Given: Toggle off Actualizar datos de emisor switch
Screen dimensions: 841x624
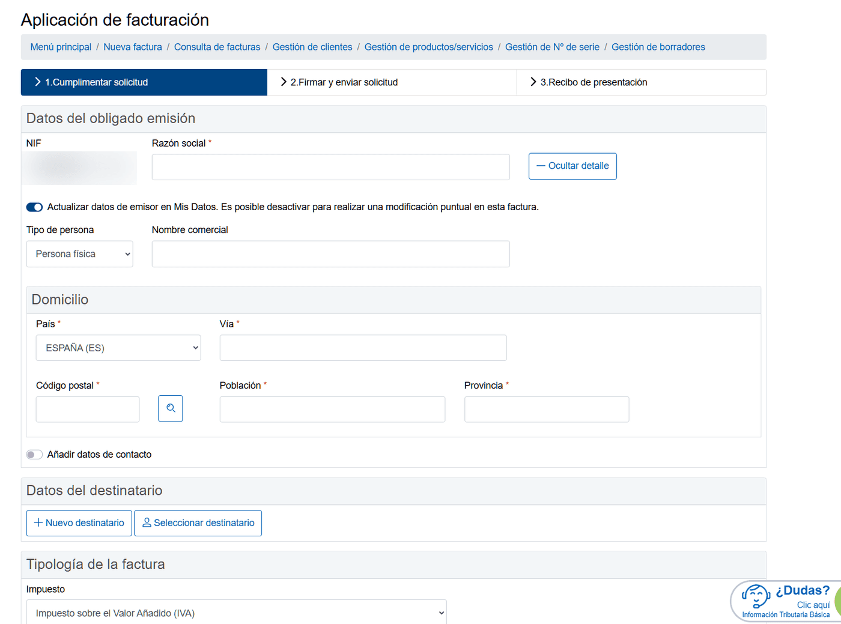Looking at the screenshot, I should tap(34, 207).
